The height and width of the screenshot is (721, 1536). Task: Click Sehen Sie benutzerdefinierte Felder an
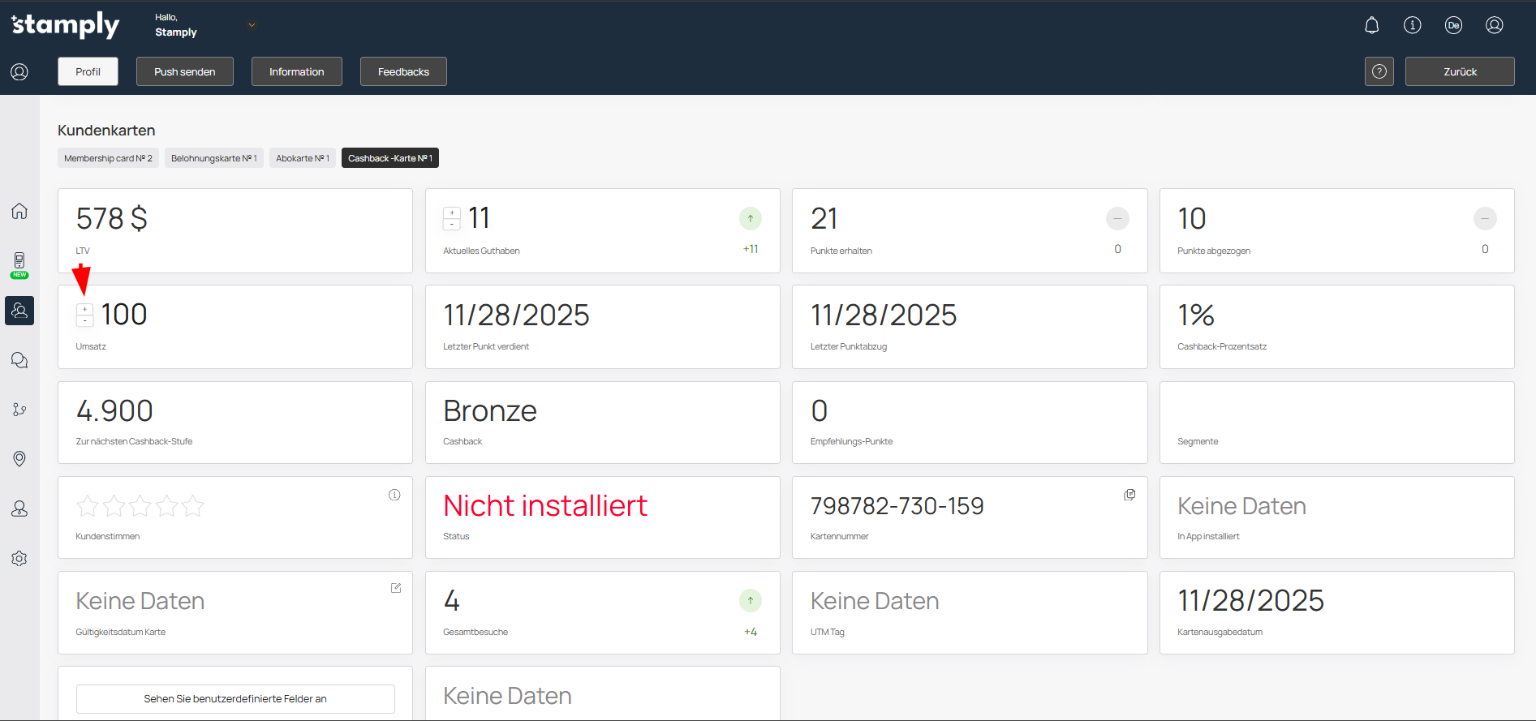coord(235,698)
